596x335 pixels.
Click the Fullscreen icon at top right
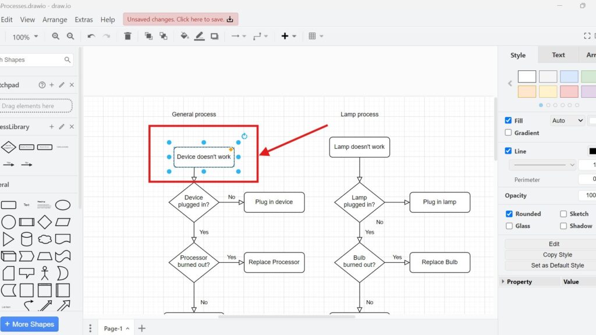click(587, 35)
